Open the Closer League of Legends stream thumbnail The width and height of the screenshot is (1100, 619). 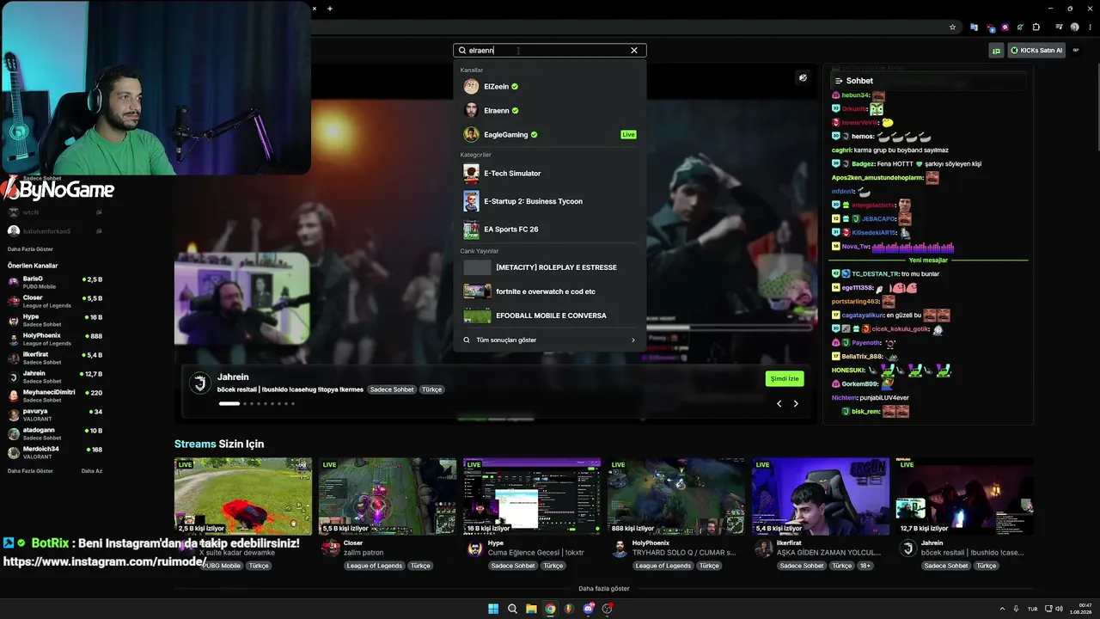coord(388,496)
